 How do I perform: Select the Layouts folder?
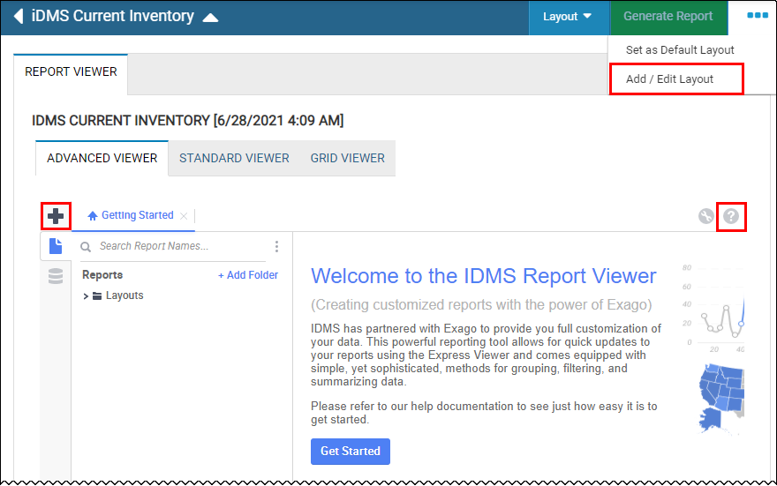coord(124,295)
